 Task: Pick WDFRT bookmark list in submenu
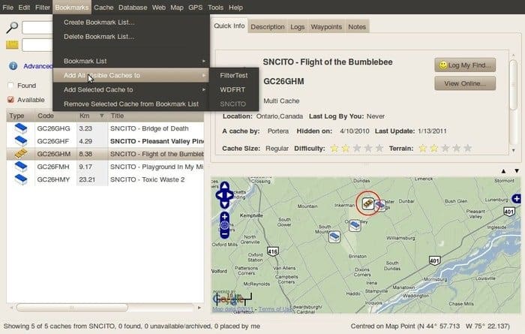[x=234, y=90]
